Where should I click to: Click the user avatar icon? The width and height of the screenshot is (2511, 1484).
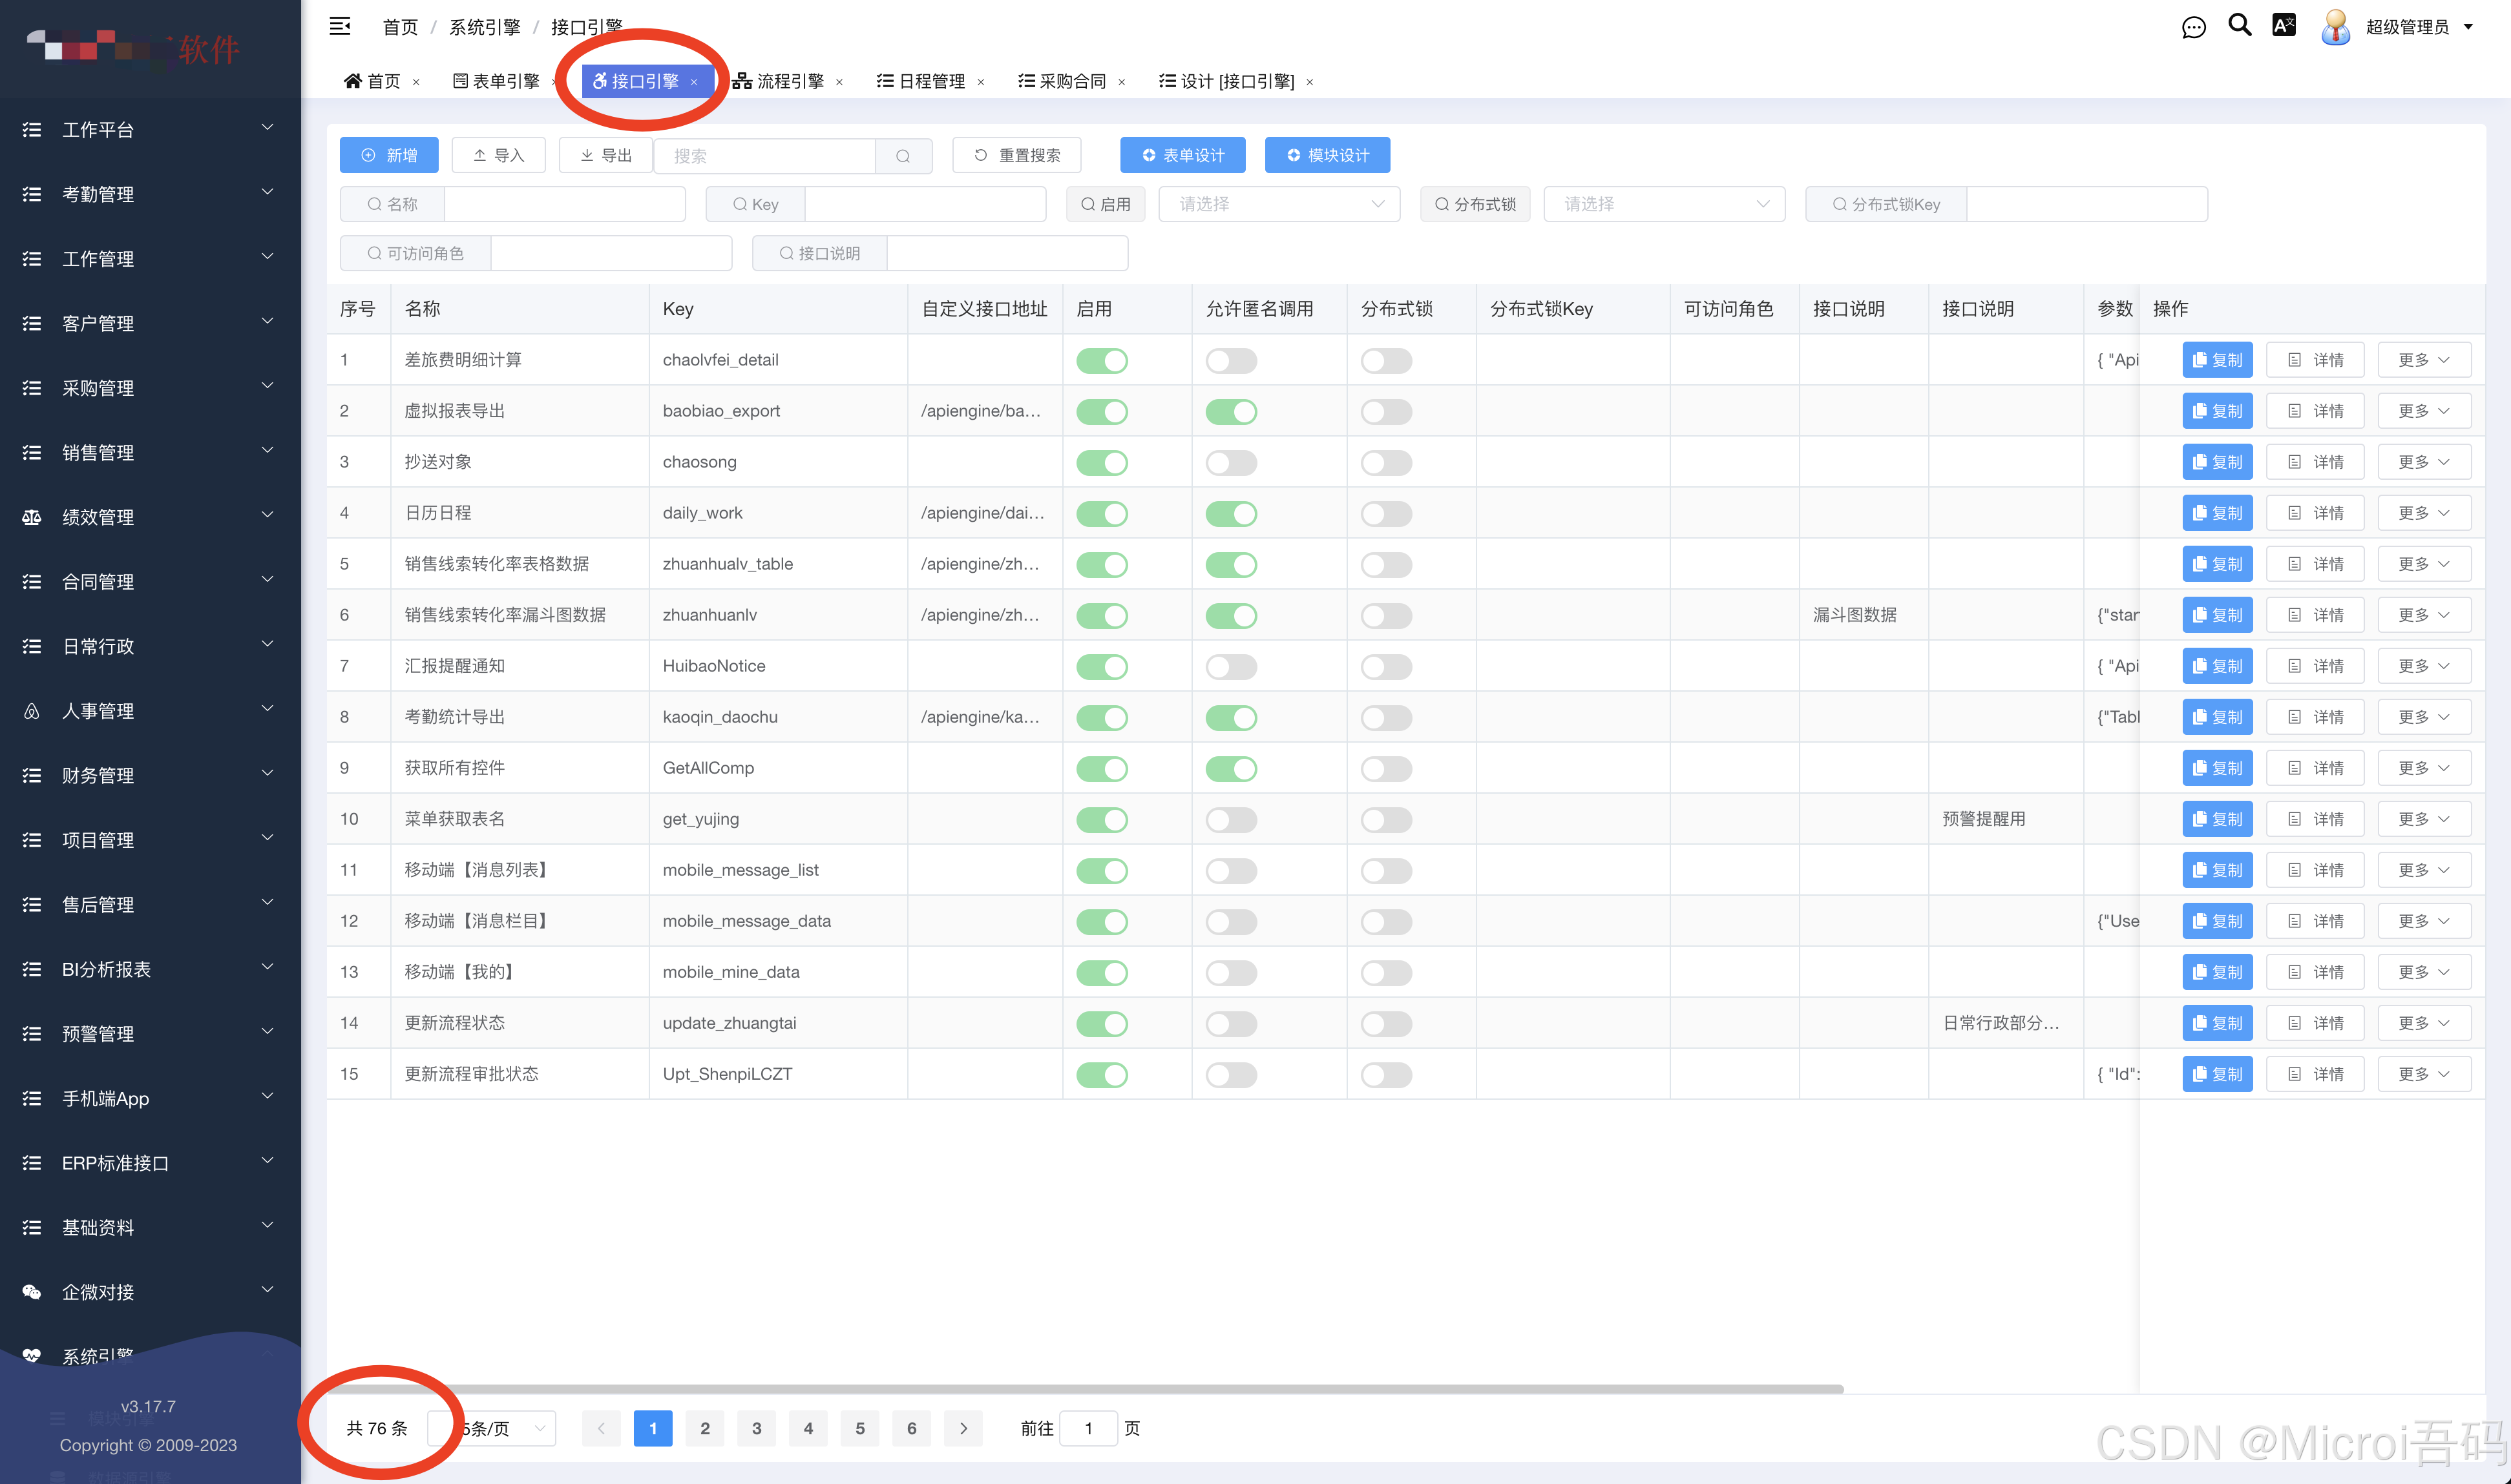click(x=2336, y=27)
